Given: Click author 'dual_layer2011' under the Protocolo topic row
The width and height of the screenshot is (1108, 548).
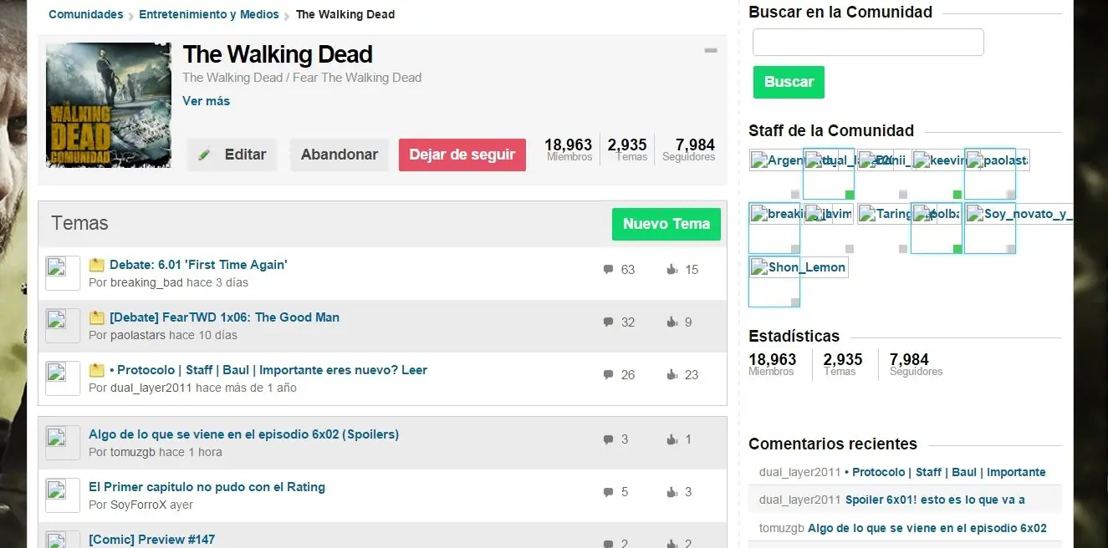Looking at the screenshot, I should coord(151,388).
